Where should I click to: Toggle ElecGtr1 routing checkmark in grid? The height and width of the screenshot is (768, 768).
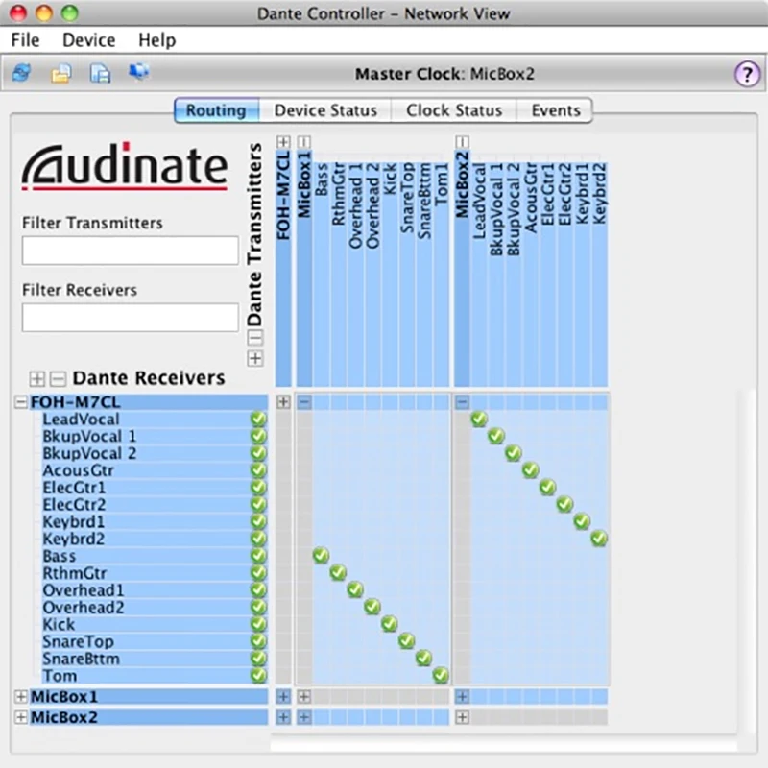click(x=547, y=488)
